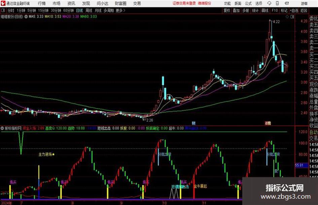Open the 行情 menu
The image size is (318, 205).
click(x=42, y=3)
